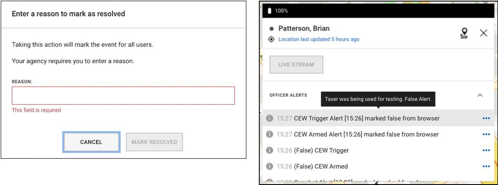Image resolution: width=498 pixels, height=185 pixels.
Task: Click the battery icon showing 100%
Action: (x=270, y=11)
